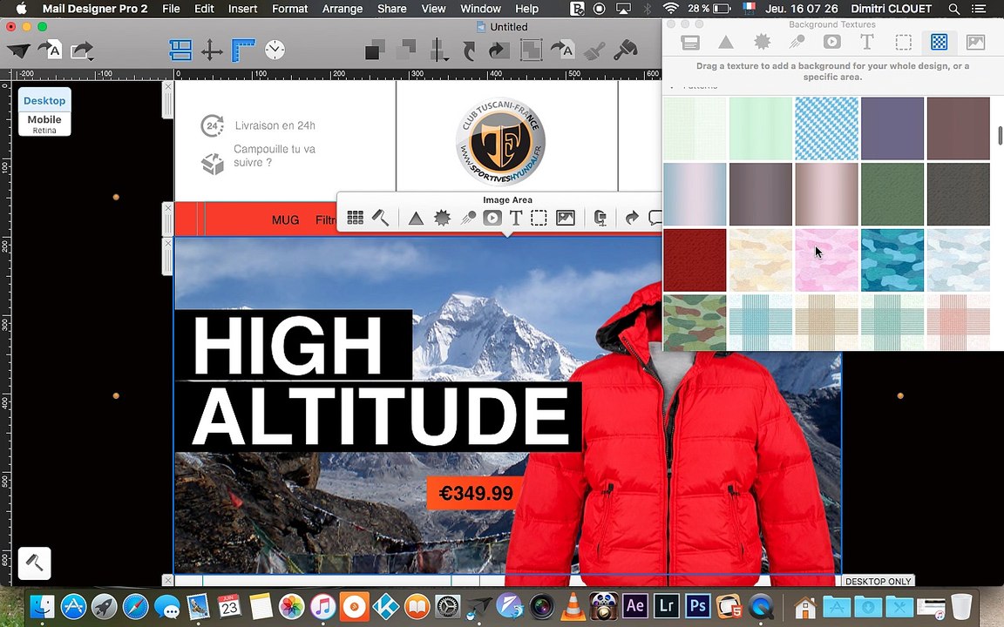Switch to Desktop view
Image resolution: width=1004 pixels, height=627 pixels.
[x=44, y=100]
